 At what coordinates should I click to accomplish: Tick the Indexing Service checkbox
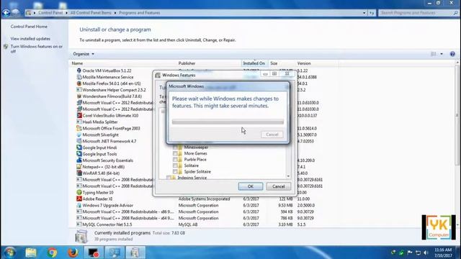point(169,178)
